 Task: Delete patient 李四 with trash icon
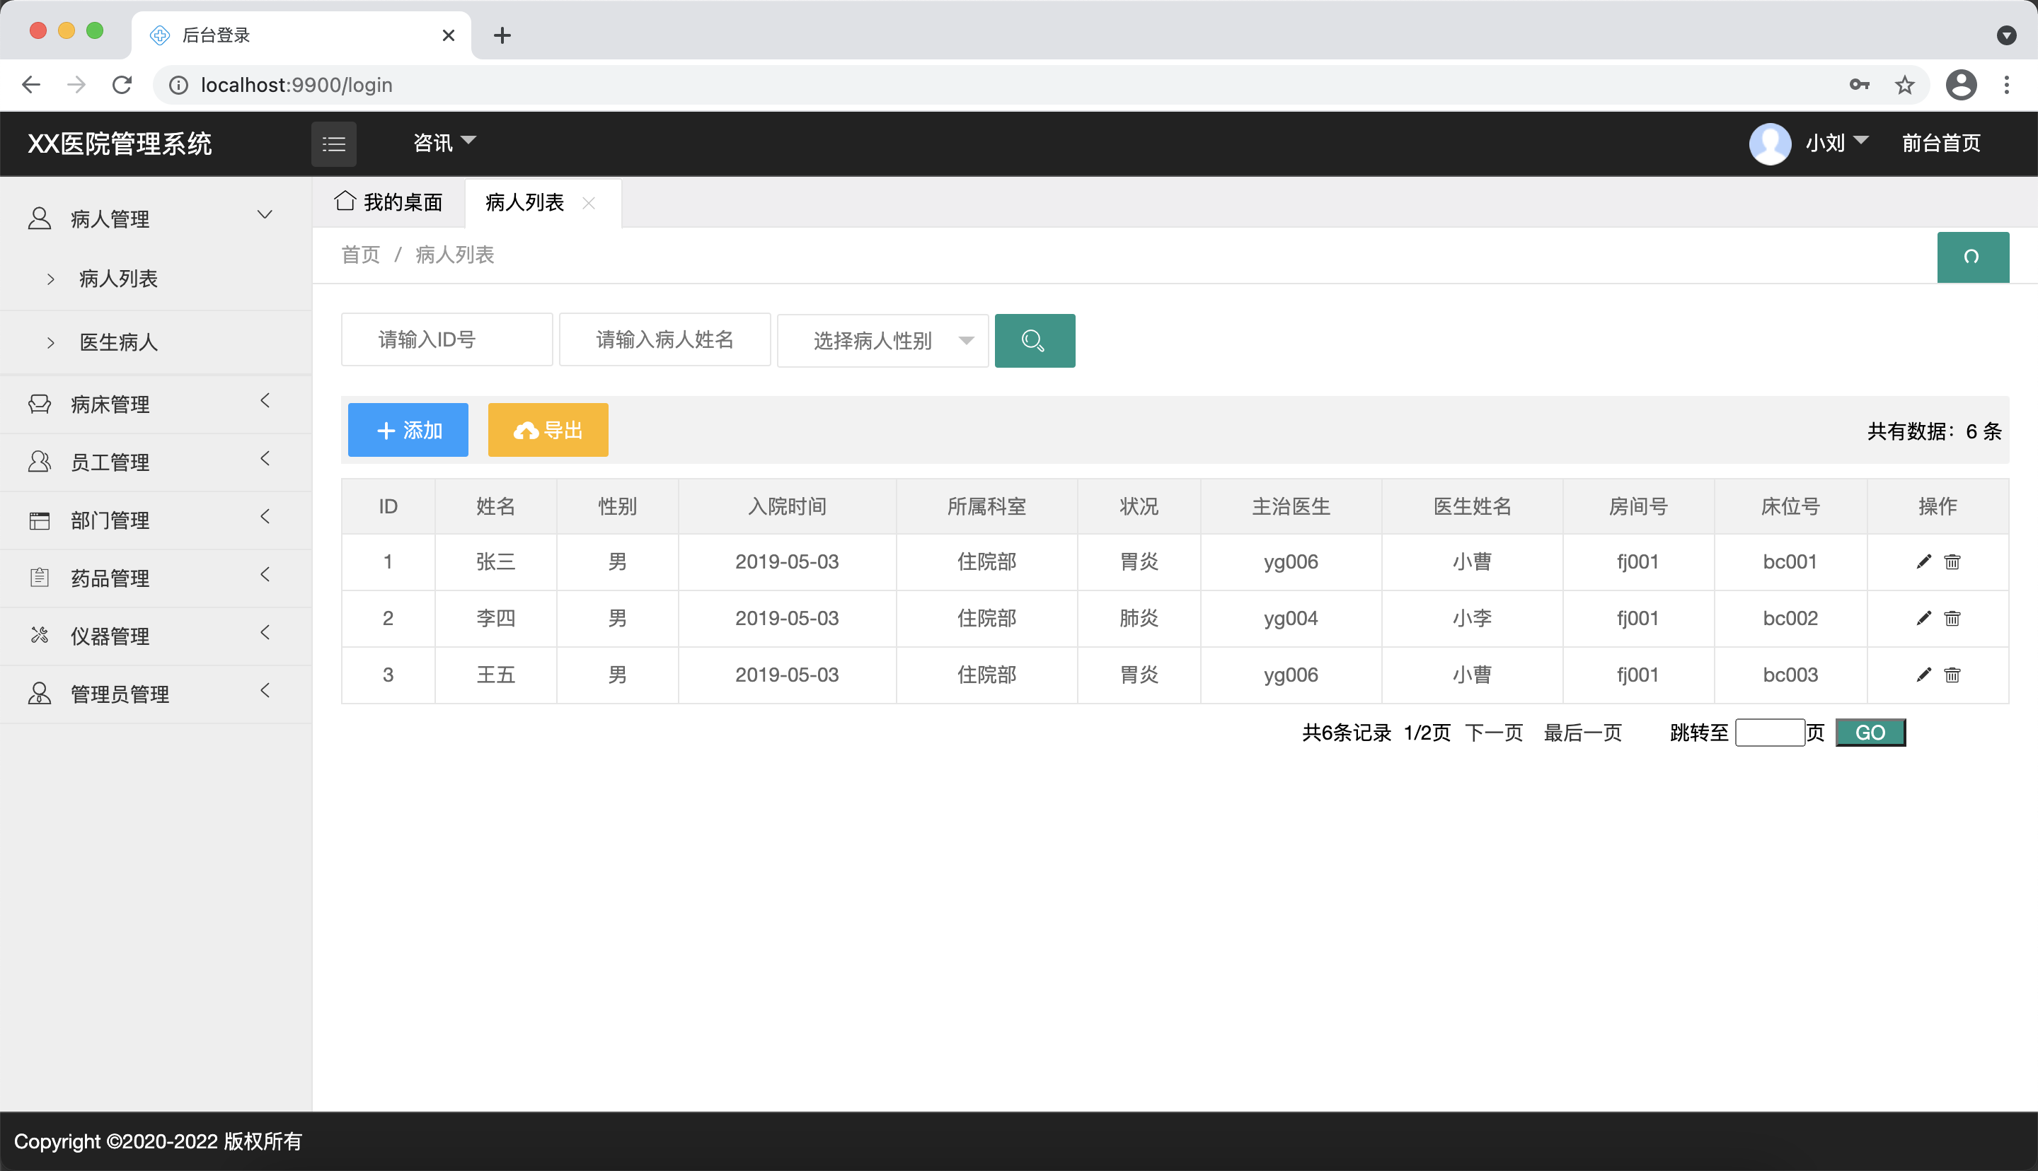point(1952,617)
